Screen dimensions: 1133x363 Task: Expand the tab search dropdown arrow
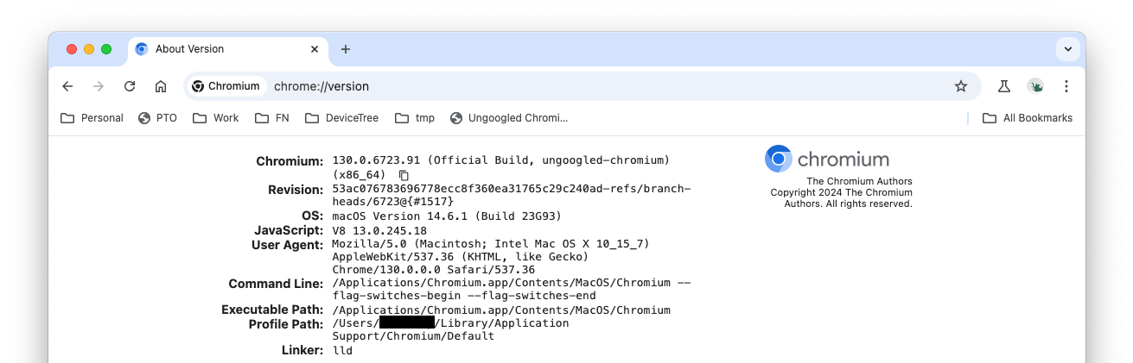1068,49
